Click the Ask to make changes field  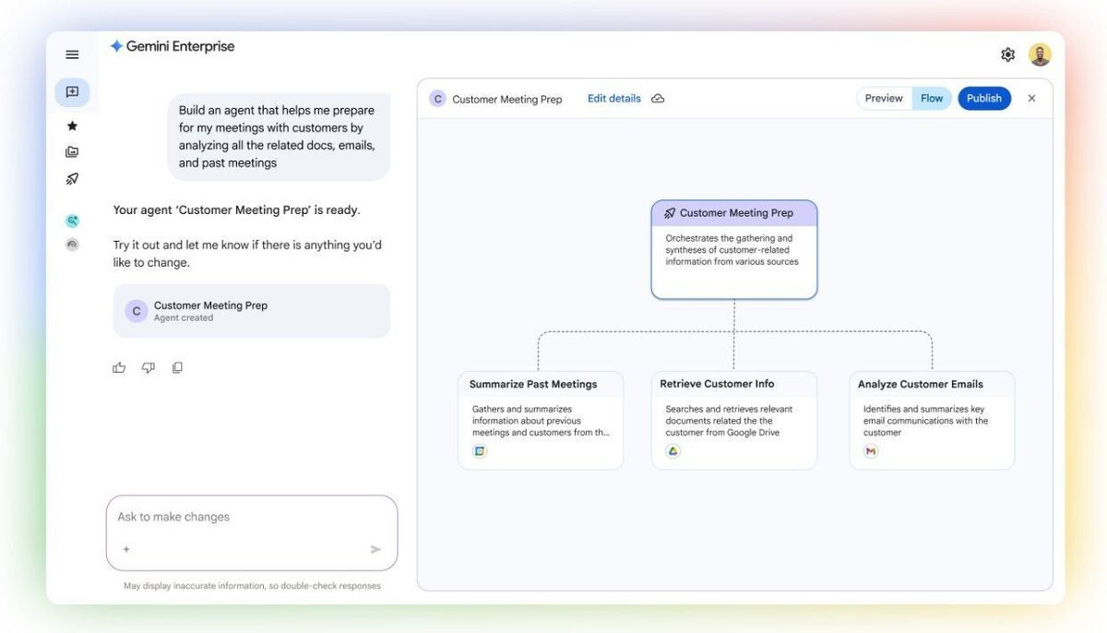tap(240, 517)
